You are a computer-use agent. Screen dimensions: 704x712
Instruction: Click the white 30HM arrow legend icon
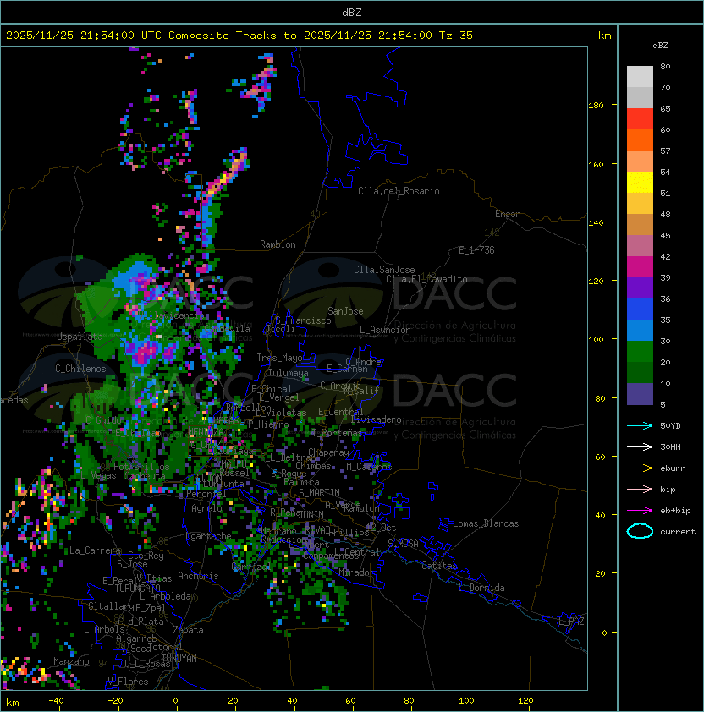pos(640,446)
